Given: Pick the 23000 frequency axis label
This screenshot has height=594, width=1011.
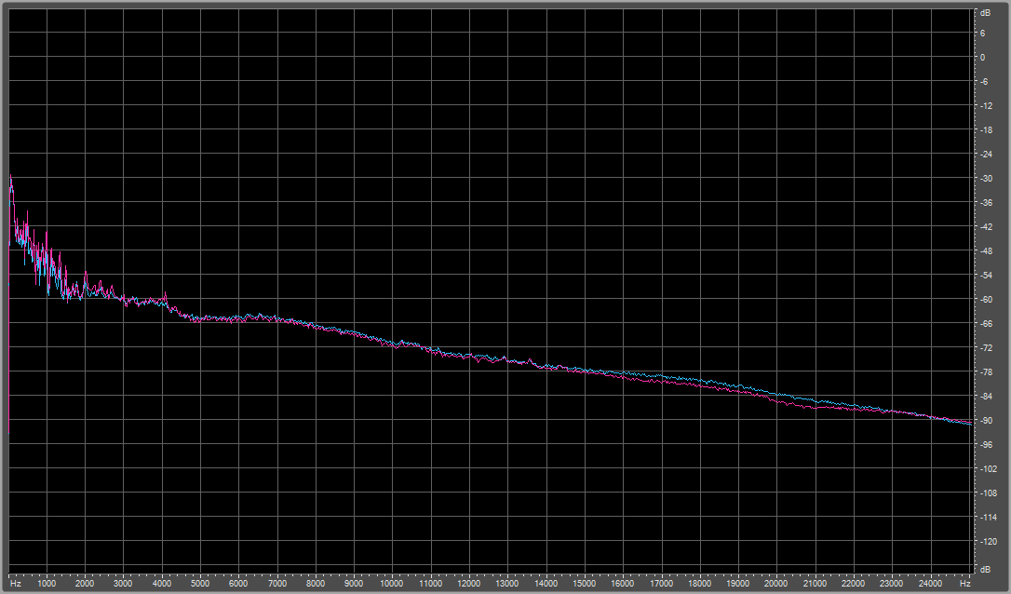Looking at the screenshot, I should 893,583.
